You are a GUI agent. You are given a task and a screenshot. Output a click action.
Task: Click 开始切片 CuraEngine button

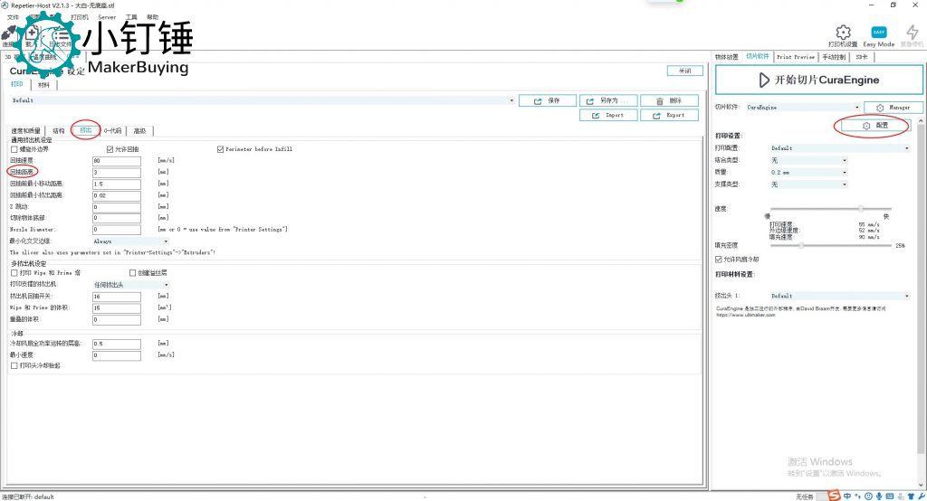tap(818, 80)
